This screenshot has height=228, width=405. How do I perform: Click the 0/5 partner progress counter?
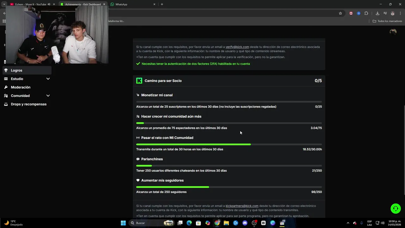(318, 81)
